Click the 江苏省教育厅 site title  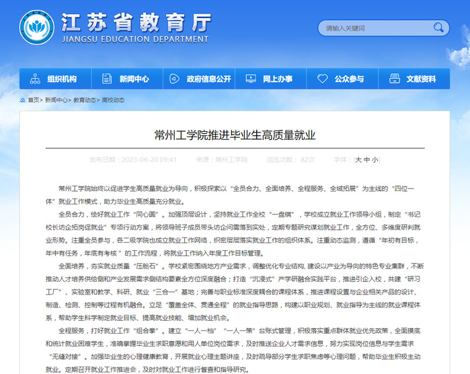(136, 22)
